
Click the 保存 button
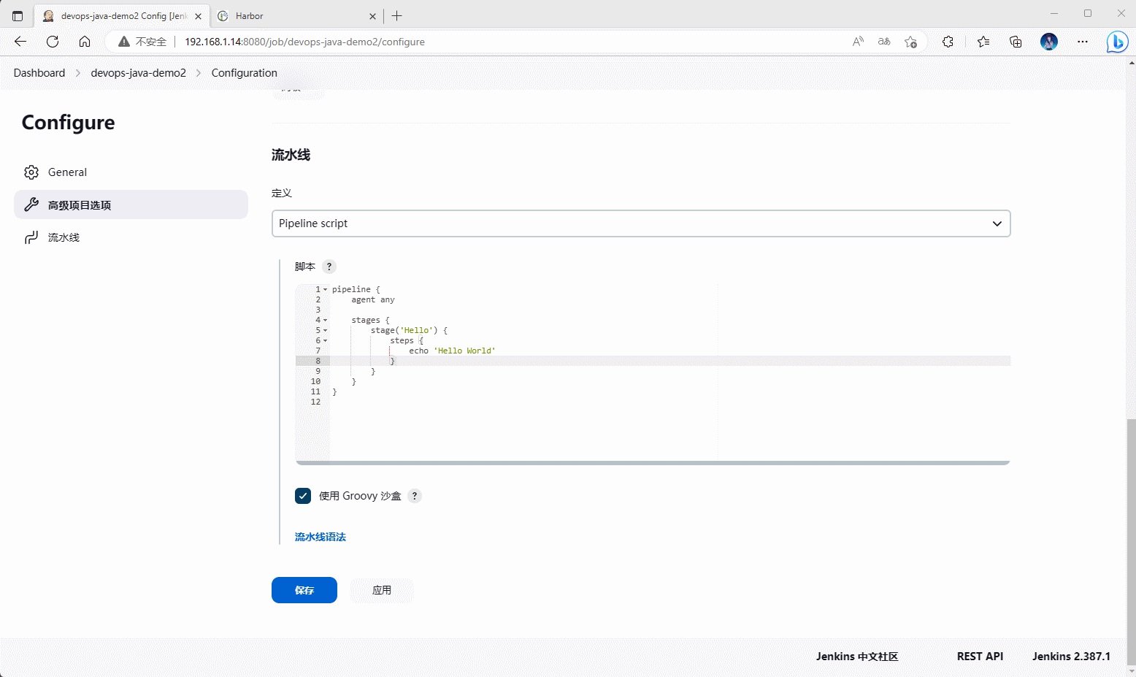click(x=304, y=590)
